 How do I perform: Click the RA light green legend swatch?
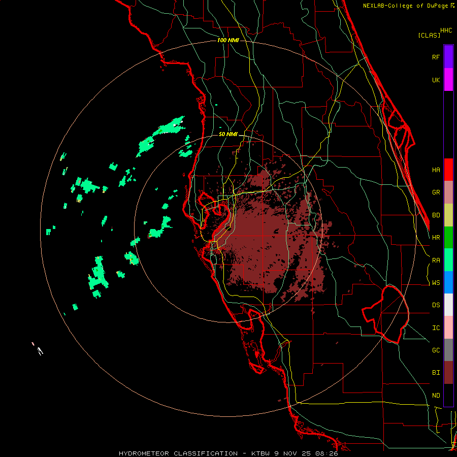[x=448, y=260]
